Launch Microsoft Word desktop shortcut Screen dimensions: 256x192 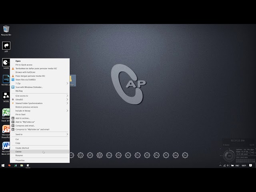coord(6,148)
